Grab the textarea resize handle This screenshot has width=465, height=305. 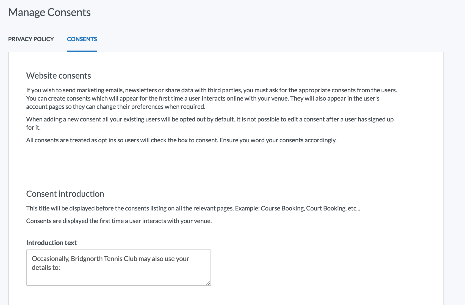[208, 283]
